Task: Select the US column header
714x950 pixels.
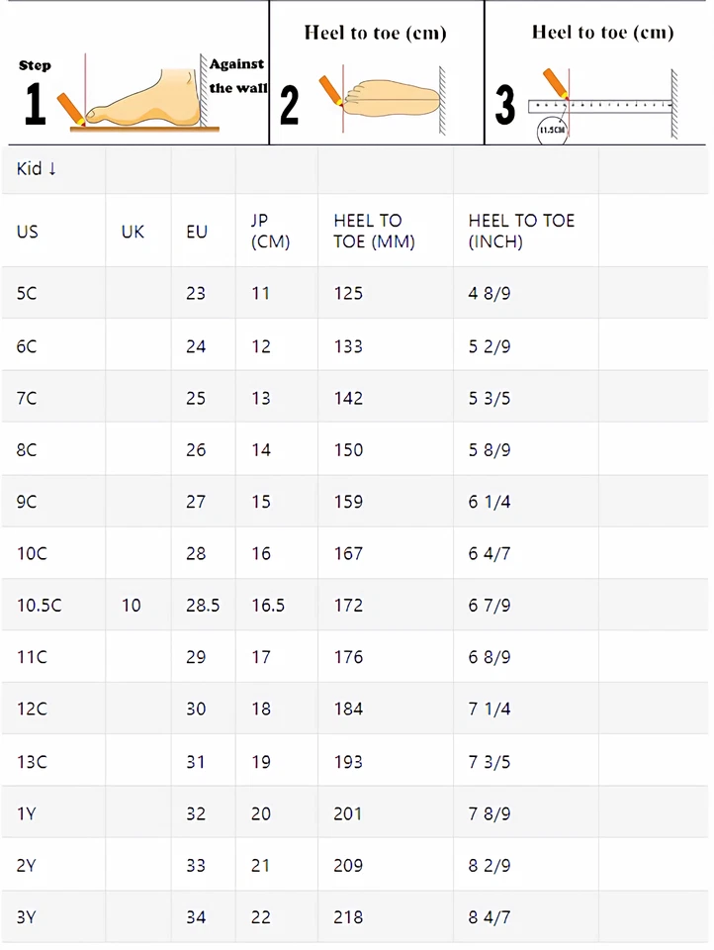Action: (x=28, y=232)
